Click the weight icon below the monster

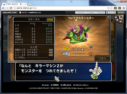pos(91,46)
